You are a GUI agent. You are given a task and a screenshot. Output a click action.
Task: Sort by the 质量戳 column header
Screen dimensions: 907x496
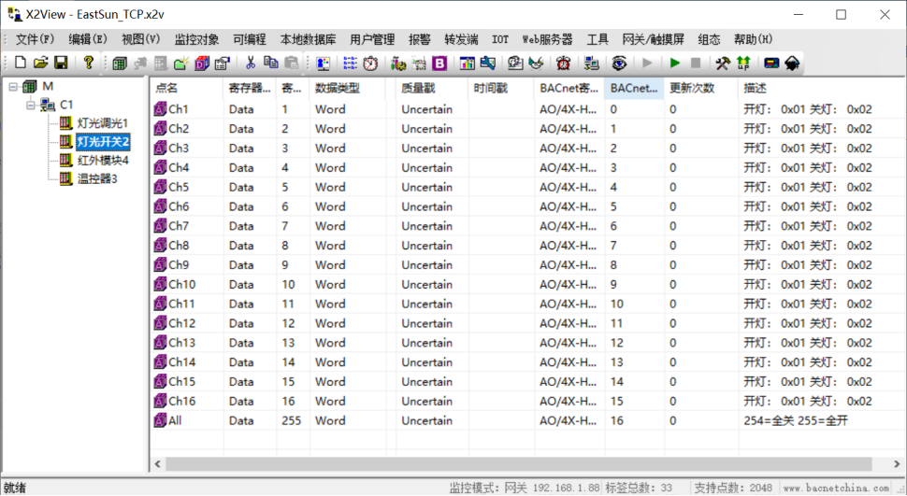tap(431, 88)
